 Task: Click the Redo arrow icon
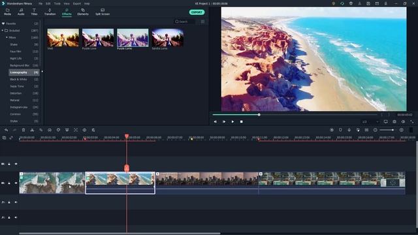pos(14,130)
